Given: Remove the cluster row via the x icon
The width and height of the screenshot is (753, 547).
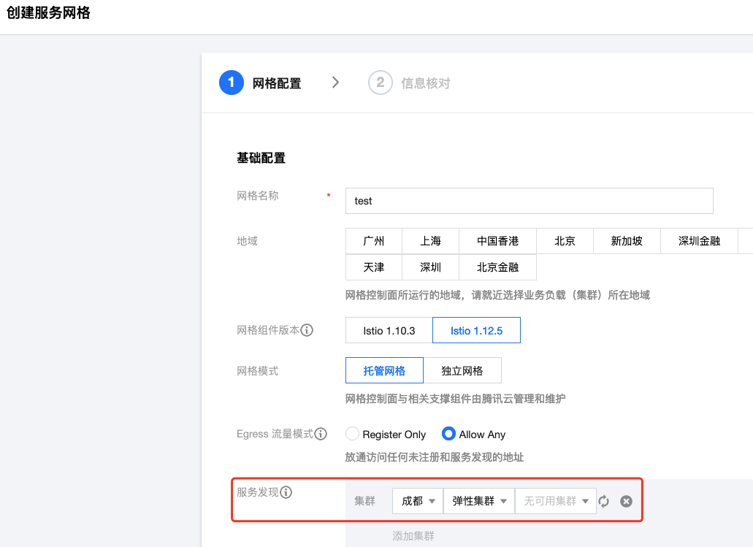Looking at the screenshot, I should pyautogui.click(x=625, y=501).
